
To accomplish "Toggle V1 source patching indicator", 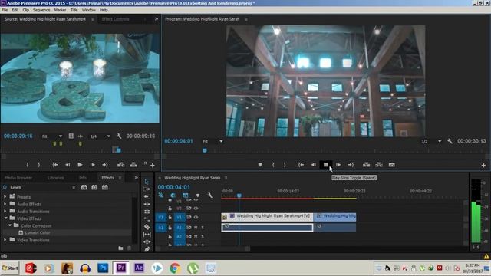I will coord(161,217).
